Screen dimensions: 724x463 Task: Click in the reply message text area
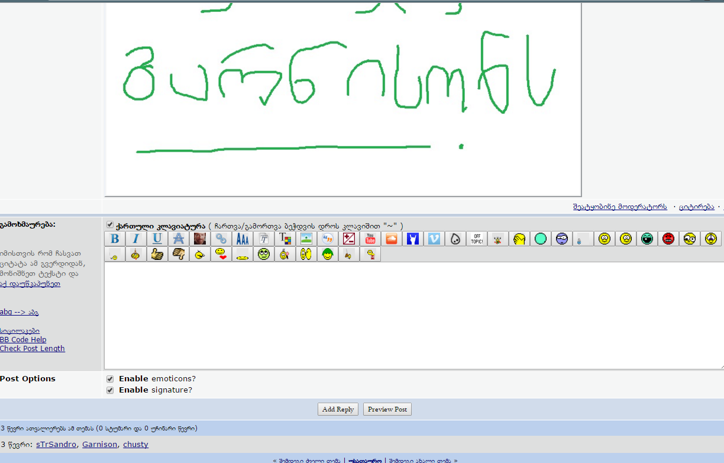413,316
